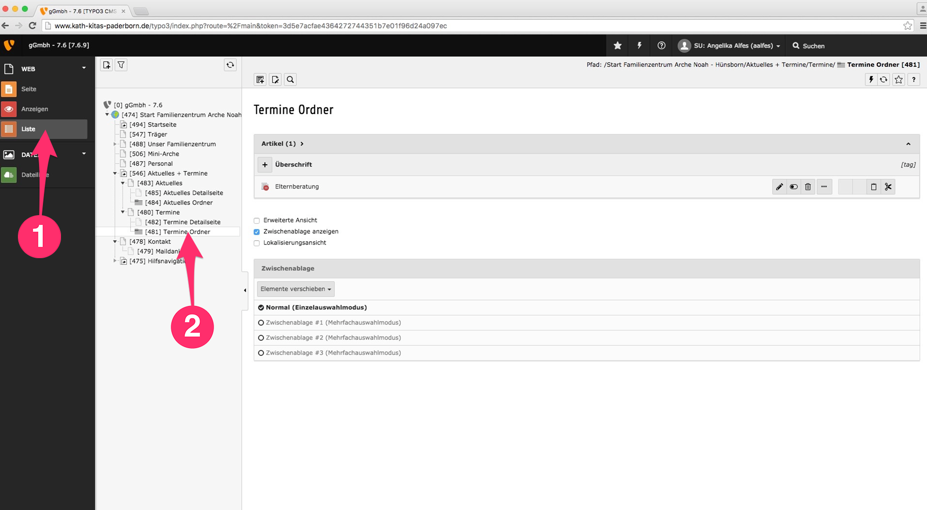
Task: Click the magnifier search icon in toolbar
Action: coord(290,80)
